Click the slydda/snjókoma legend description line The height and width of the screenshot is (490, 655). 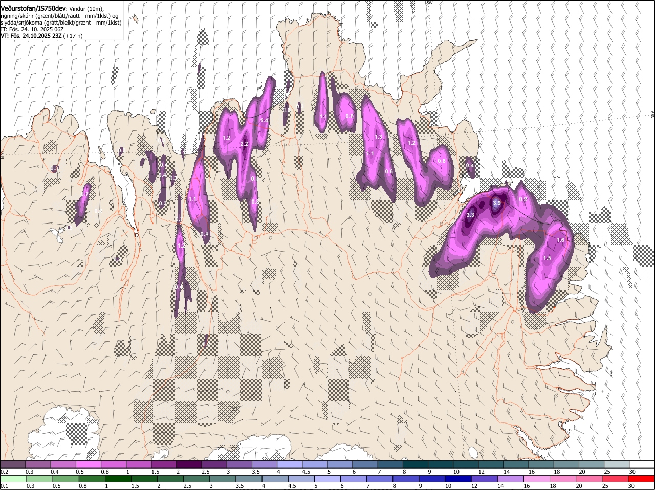tap(61, 23)
